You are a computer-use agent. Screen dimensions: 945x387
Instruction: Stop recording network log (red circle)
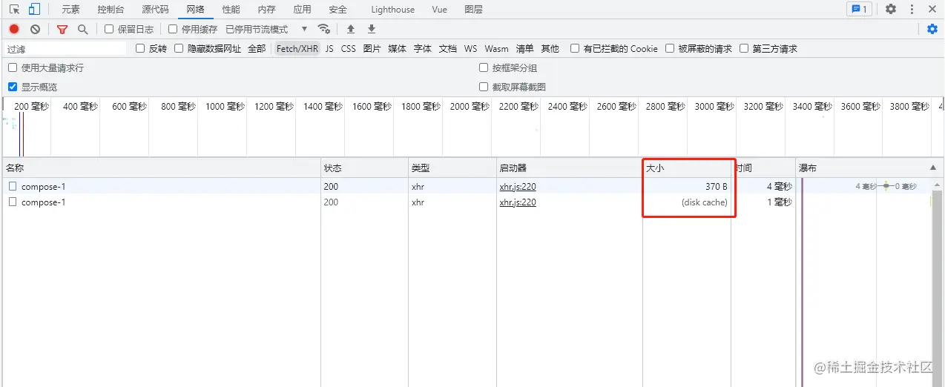14,29
